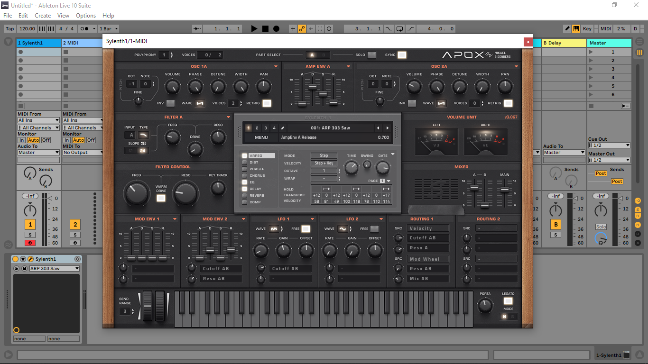648x364 pixels.
Task: Enable the PHASER effect checkbox
Action: (245, 169)
